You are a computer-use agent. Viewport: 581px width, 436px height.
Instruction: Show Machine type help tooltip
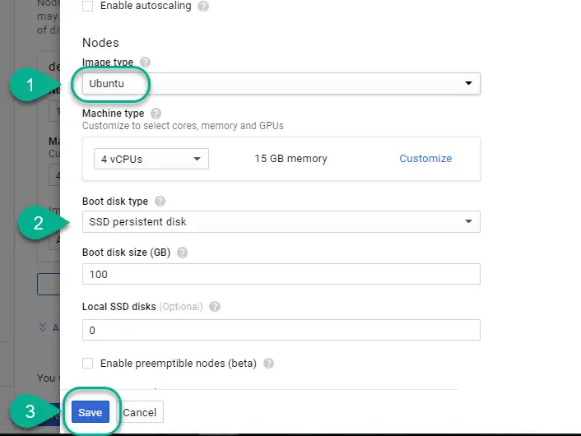156,114
